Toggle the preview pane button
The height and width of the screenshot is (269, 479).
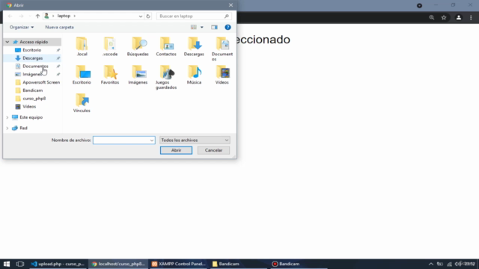214,27
